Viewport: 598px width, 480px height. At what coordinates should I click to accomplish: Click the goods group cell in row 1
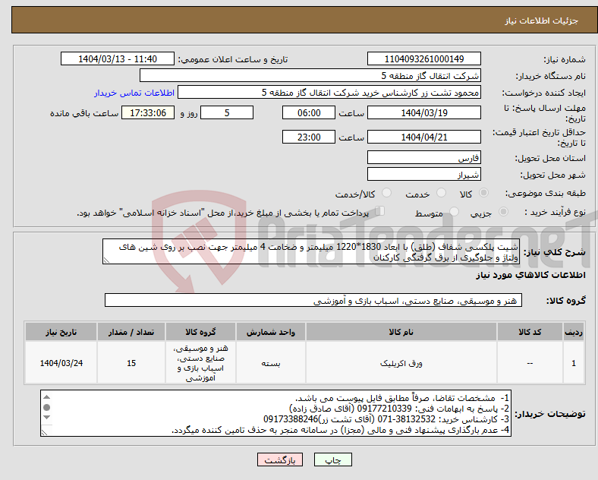coord(200,363)
